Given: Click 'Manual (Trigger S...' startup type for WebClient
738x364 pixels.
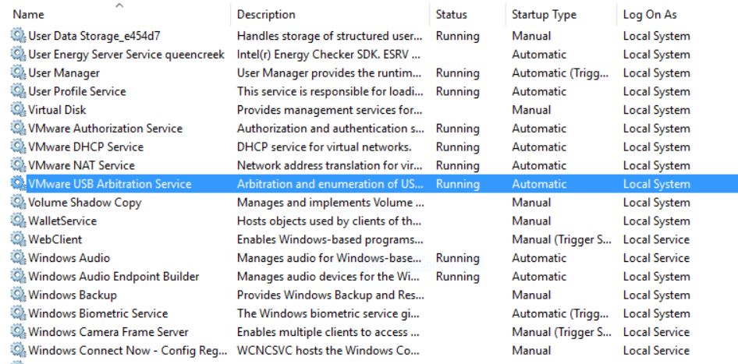Looking at the screenshot, I should click(x=562, y=239).
